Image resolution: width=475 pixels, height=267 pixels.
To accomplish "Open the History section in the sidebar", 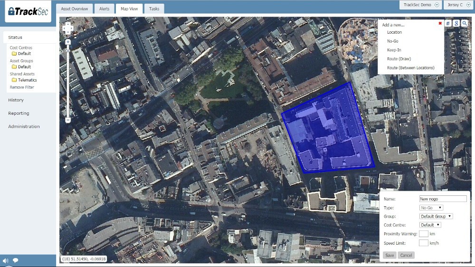I will [x=16, y=100].
